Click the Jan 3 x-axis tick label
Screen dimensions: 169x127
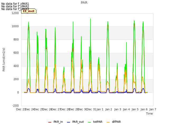click(118, 109)
